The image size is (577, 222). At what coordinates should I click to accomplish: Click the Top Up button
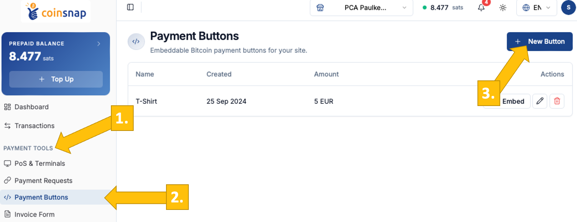click(56, 79)
